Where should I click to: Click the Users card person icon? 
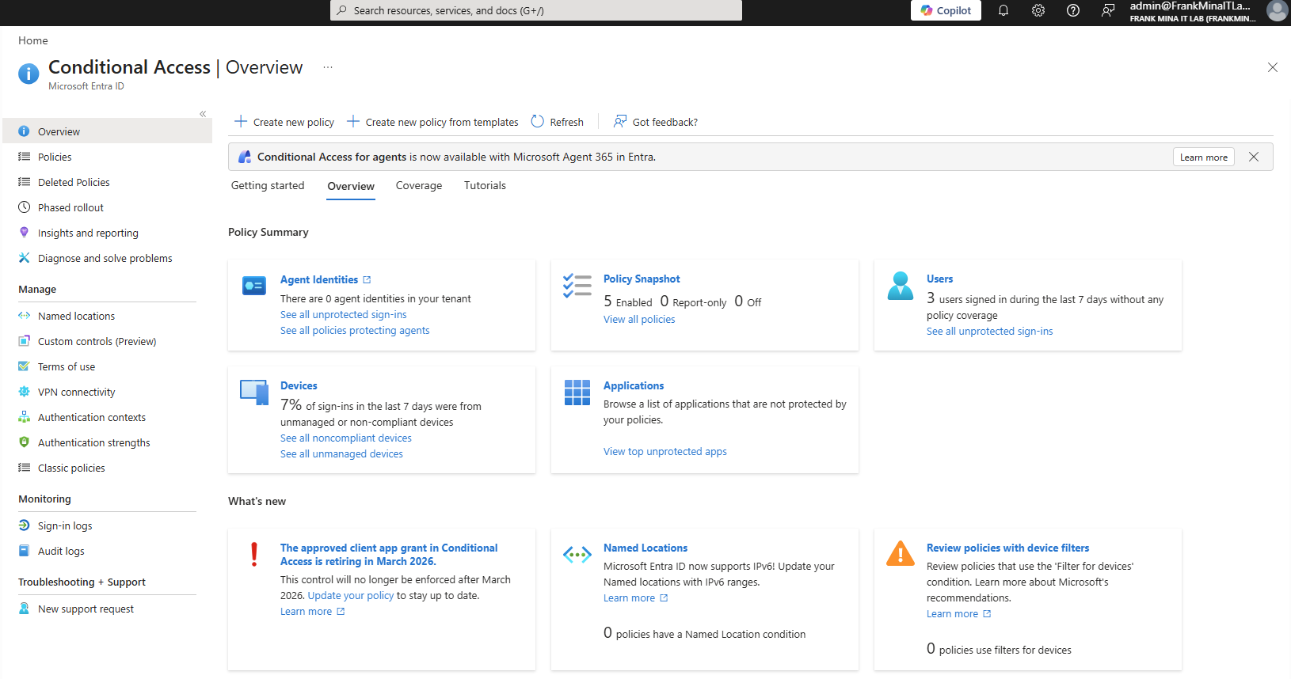pyautogui.click(x=901, y=286)
